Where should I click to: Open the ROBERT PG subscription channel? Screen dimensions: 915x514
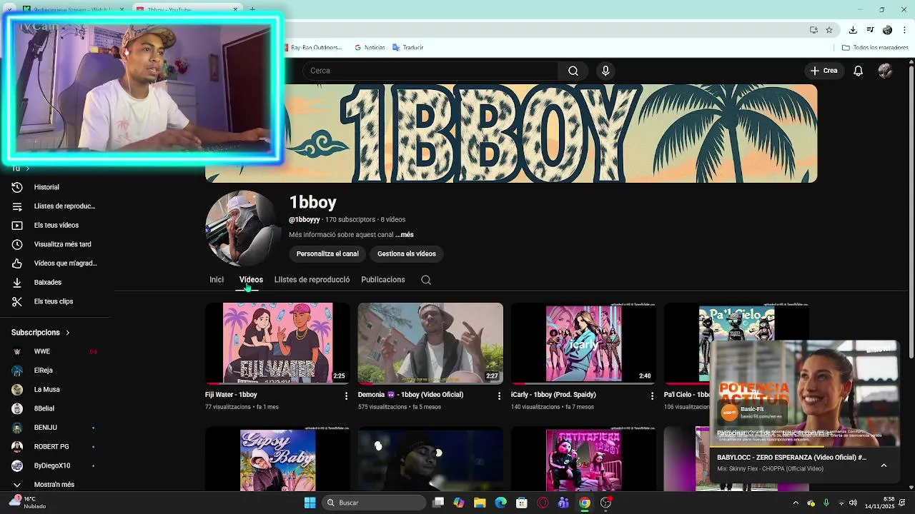55,446
